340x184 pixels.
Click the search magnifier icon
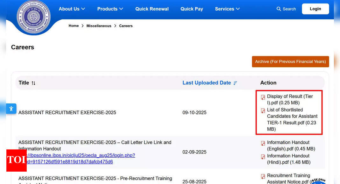point(279,9)
